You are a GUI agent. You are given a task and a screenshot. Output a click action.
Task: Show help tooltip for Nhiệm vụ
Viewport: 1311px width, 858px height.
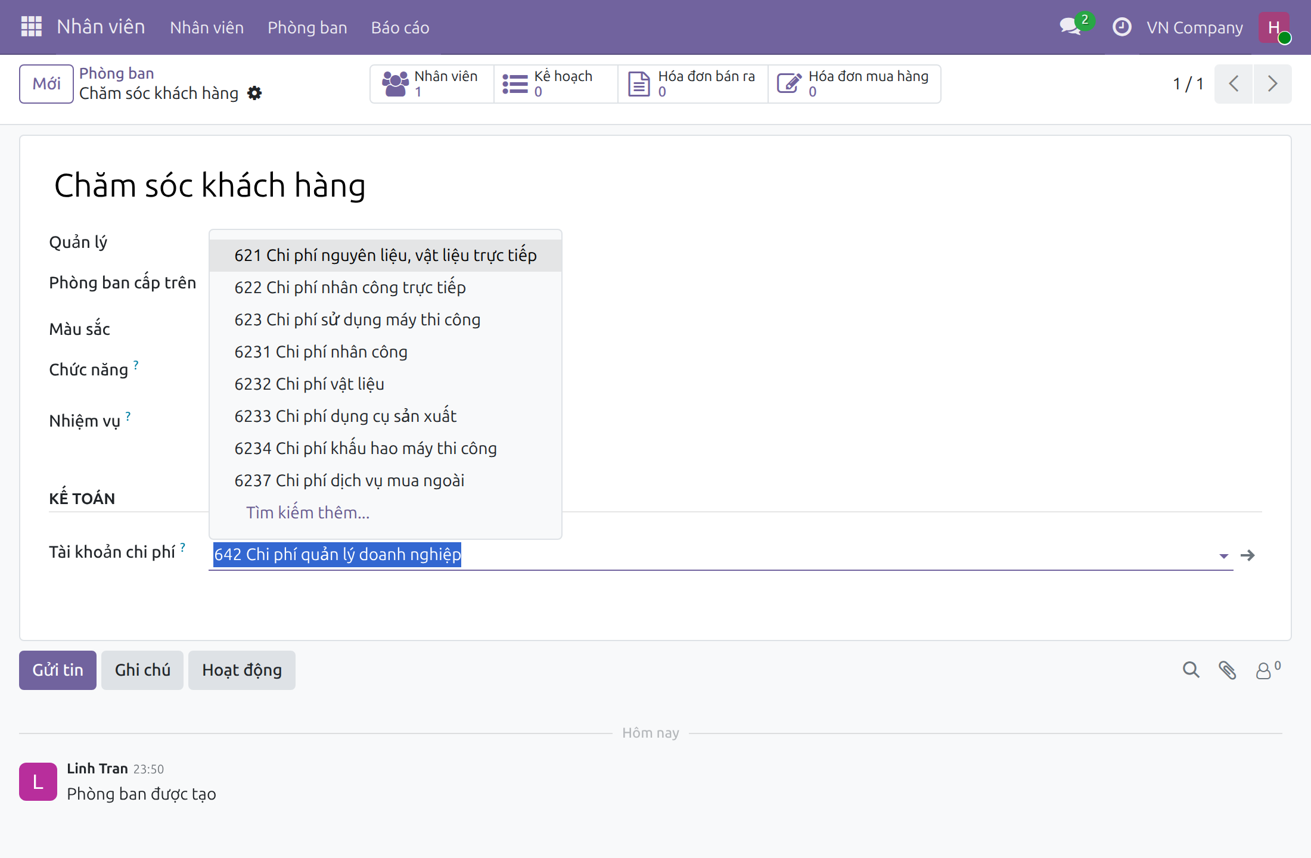click(x=128, y=416)
